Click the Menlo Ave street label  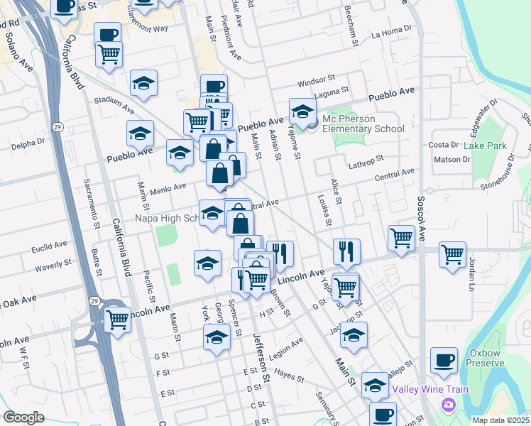[x=168, y=189]
